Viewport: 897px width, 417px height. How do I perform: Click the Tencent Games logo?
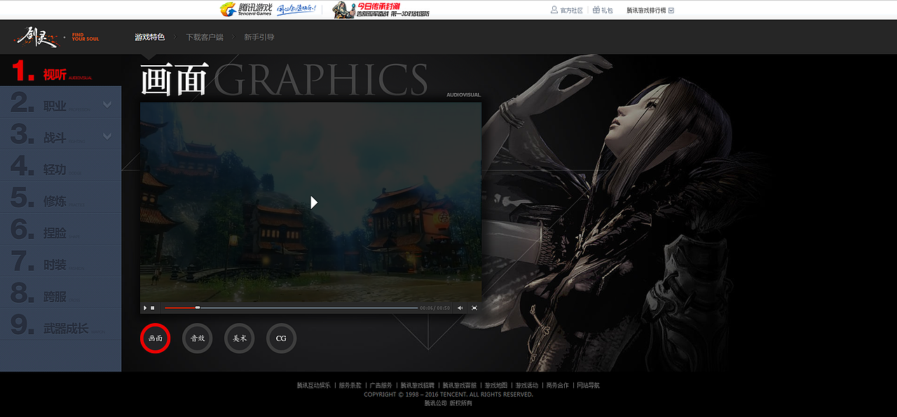pyautogui.click(x=246, y=9)
